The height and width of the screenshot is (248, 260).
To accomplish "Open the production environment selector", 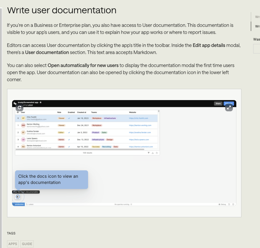I will click(19, 204).
